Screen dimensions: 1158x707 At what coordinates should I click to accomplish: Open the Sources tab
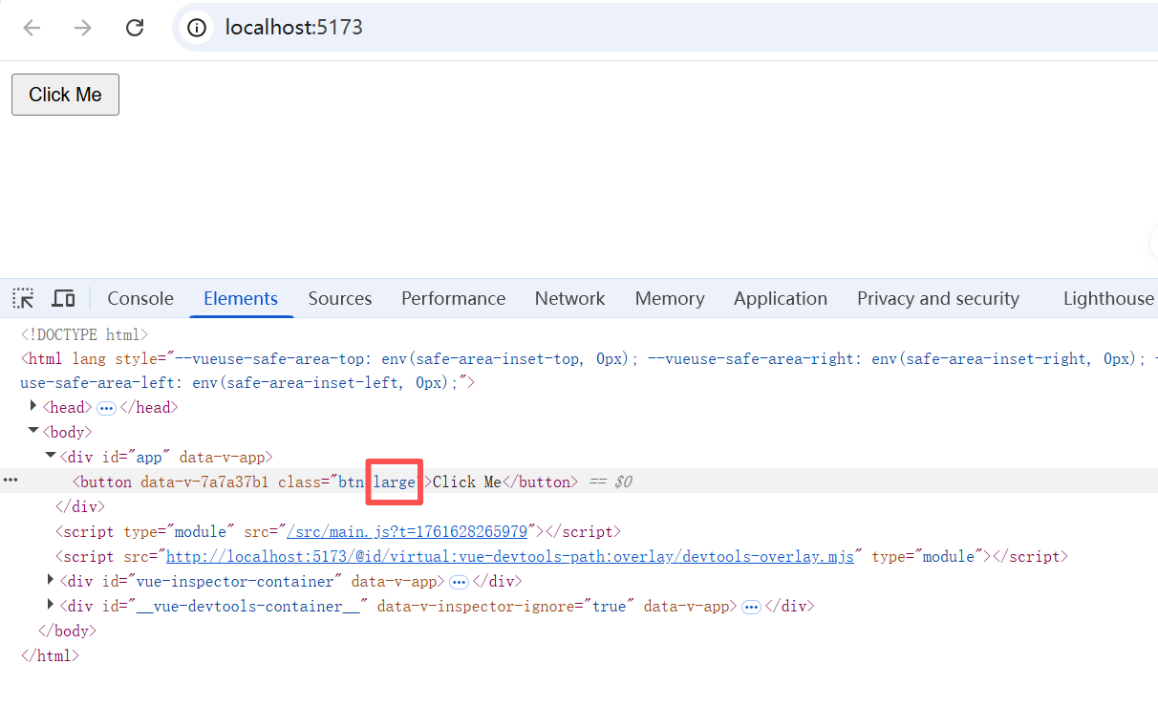[340, 298]
